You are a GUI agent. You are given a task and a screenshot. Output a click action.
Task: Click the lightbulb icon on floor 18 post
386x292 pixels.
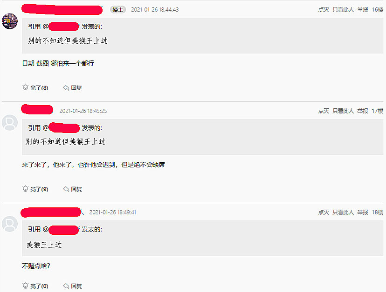tap(25, 285)
